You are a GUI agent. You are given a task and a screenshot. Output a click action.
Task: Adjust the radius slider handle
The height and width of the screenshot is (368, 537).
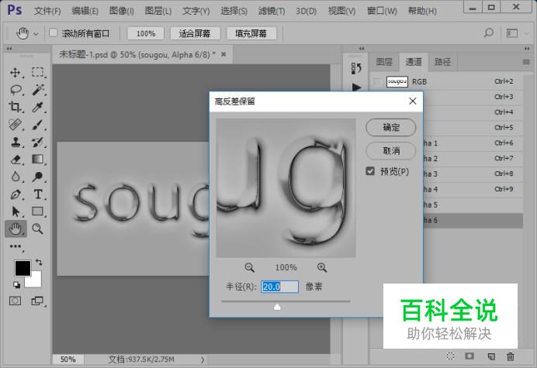pyautogui.click(x=277, y=307)
